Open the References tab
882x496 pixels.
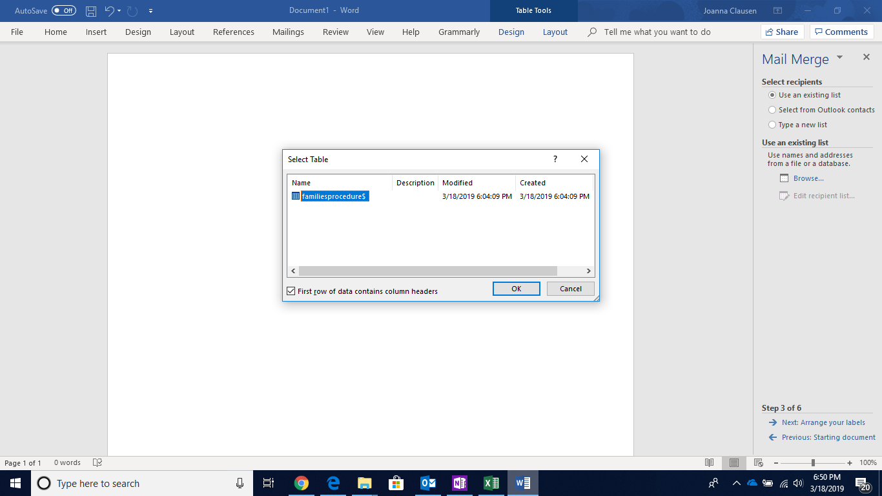(x=234, y=32)
